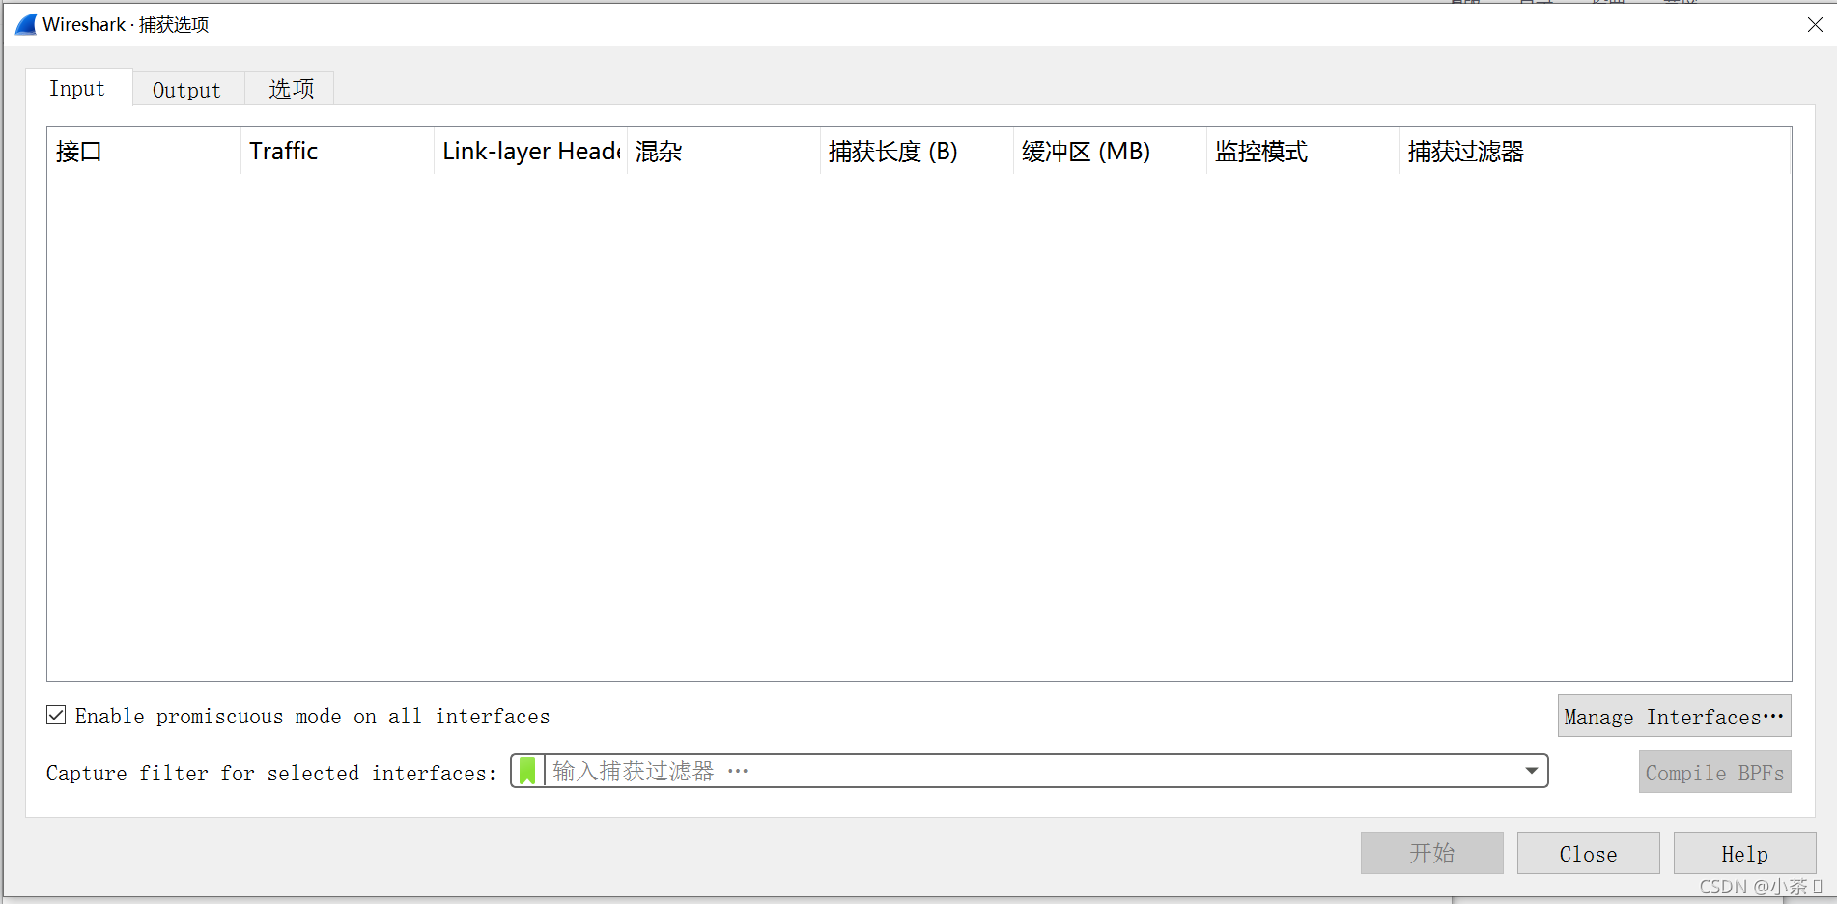Start capture with the 开始 button
Screen dimensions: 1837x904
[1431, 853]
